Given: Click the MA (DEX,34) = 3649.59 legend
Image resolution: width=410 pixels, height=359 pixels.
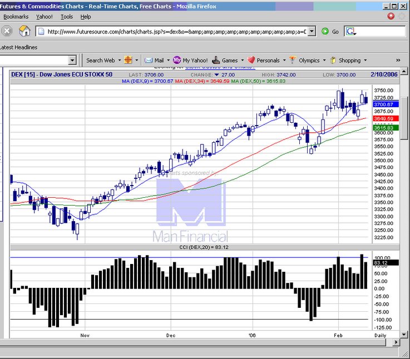Looking at the screenshot, I should 202,81.
